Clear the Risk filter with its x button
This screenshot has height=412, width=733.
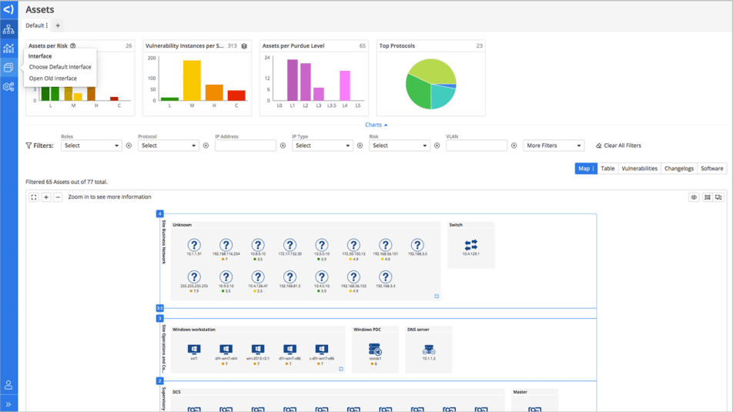pyautogui.click(x=437, y=146)
